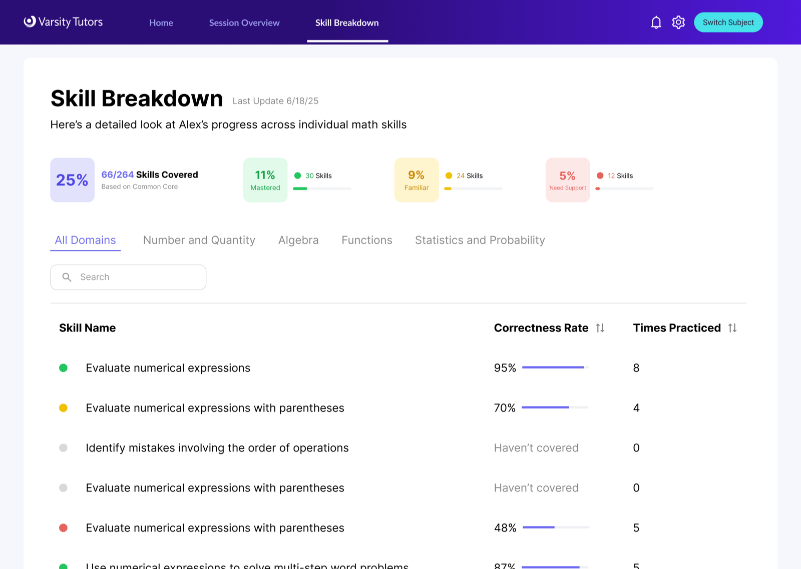Screen dimensions: 801x569
Task: Open the Functions tab
Action: click(x=367, y=240)
